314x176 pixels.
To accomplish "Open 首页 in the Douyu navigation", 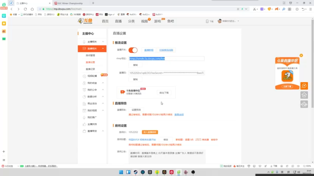I will coord(105,21).
